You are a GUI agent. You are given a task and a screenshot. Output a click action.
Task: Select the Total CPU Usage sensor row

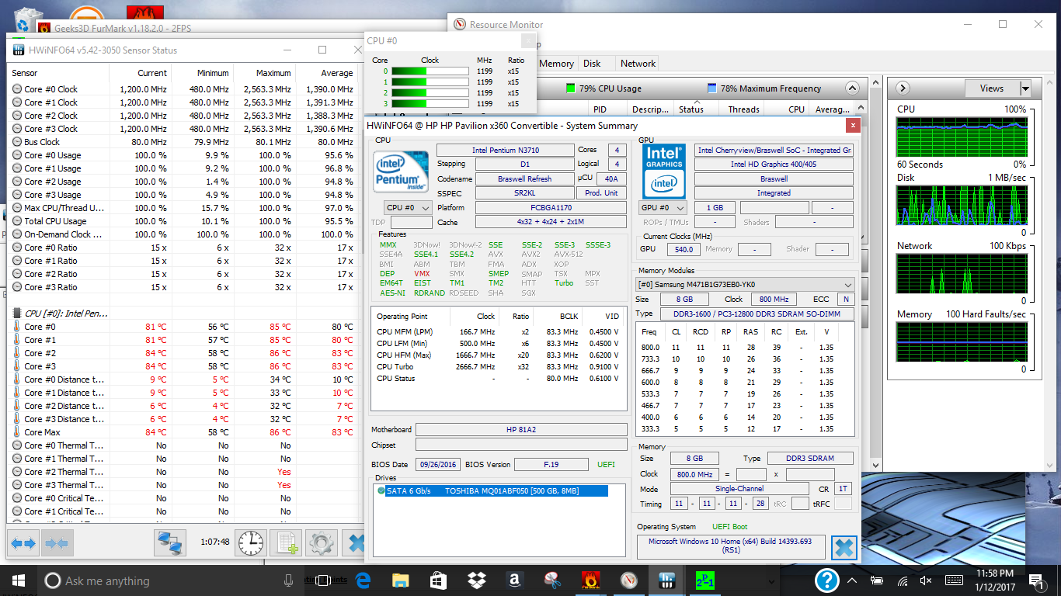tap(183, 221)
